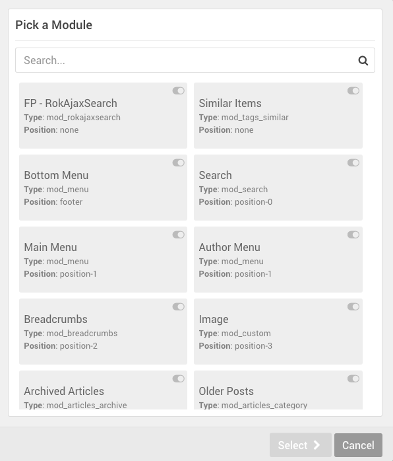Toggle the Older Posts module switch

click(353, 379)
